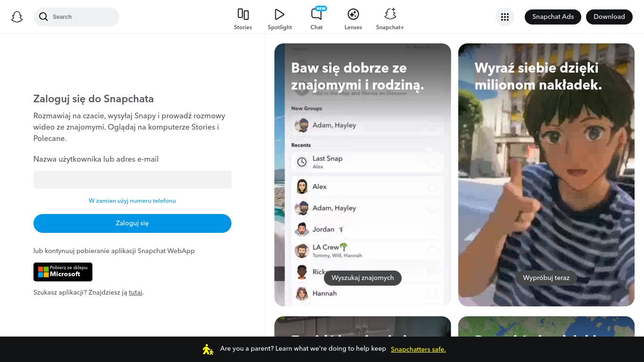Open the Chat bubble icon

[316, 14]
